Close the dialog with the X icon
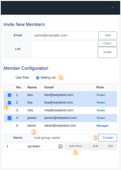 (x=112, y=8)
